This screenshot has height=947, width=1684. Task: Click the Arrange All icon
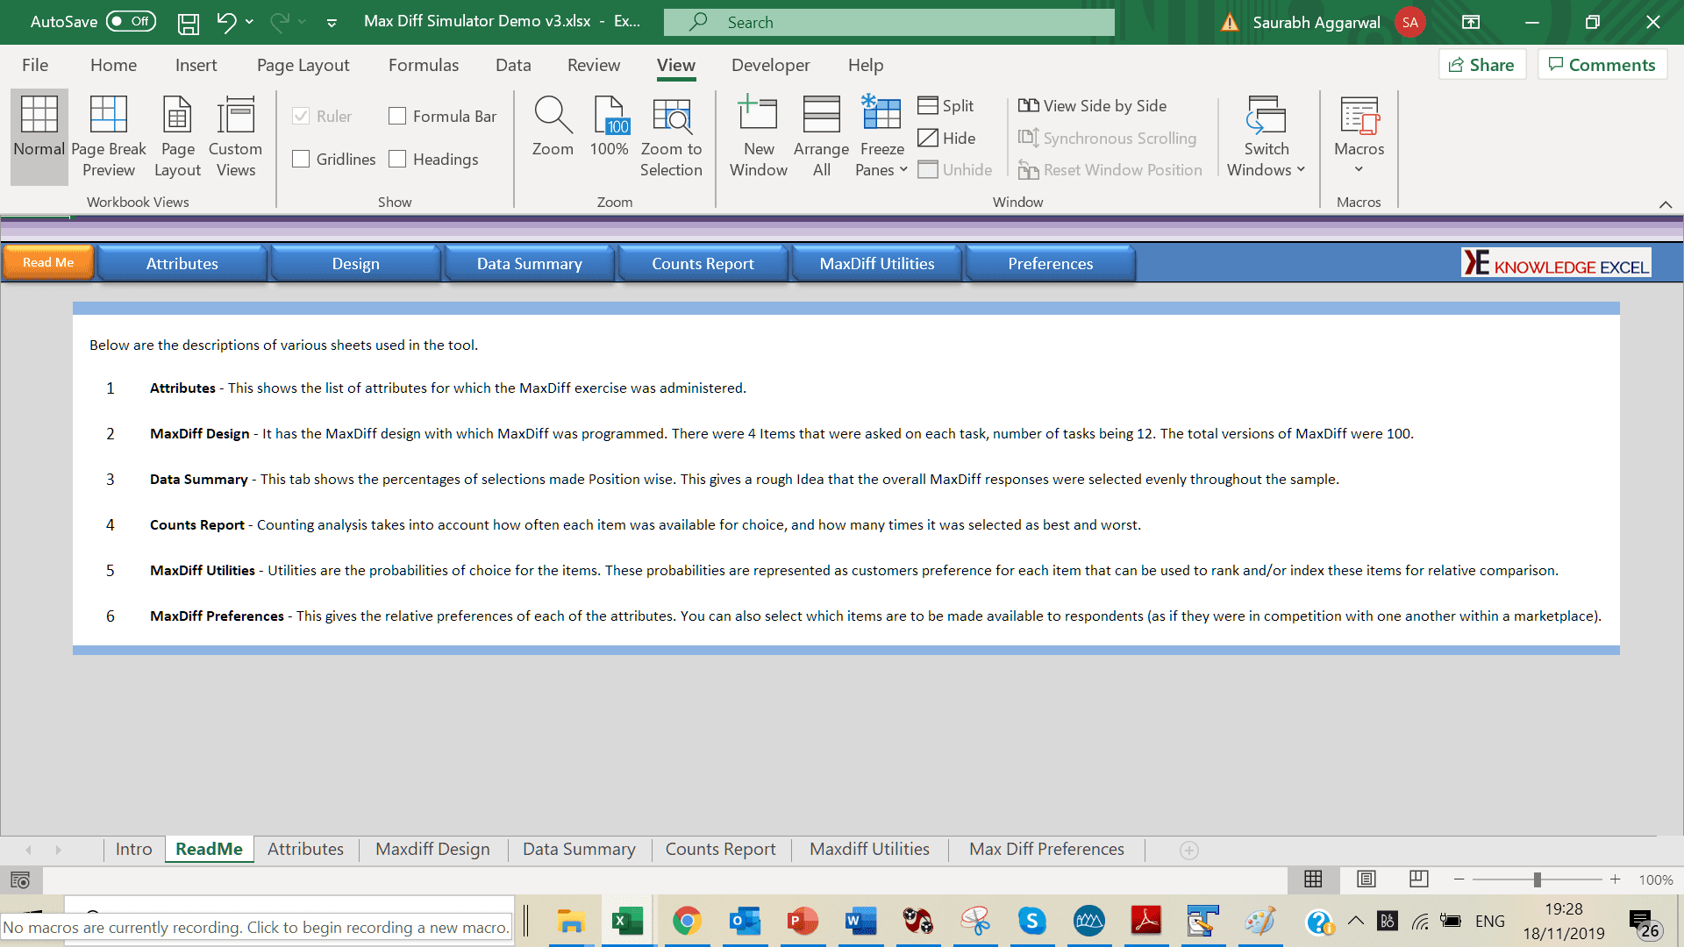pyautogui.click(x=821, y=115)
